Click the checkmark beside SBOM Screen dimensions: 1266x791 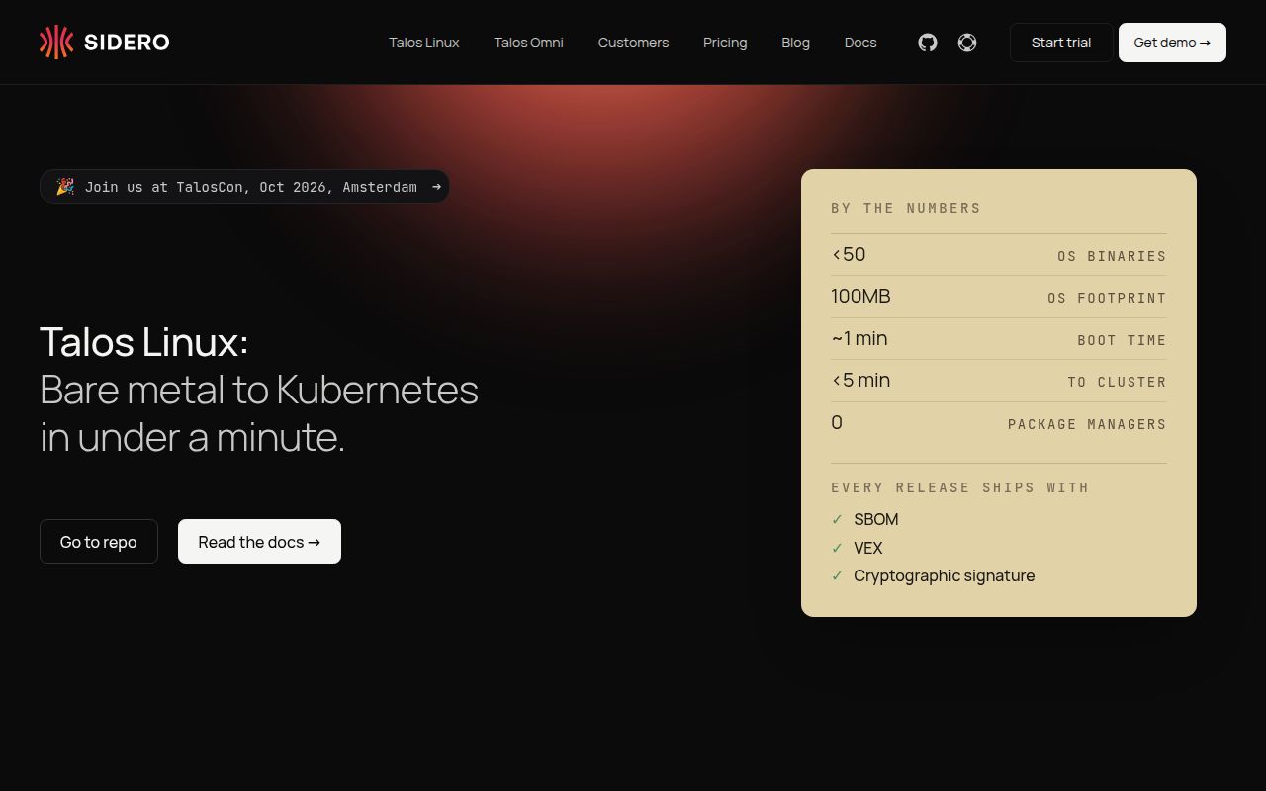click(837, 520)
